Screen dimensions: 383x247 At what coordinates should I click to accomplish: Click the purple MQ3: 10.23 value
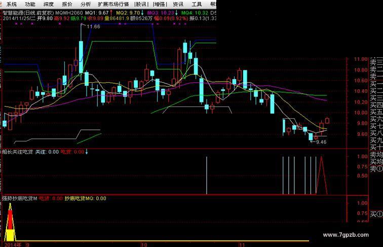pos(161,13)
